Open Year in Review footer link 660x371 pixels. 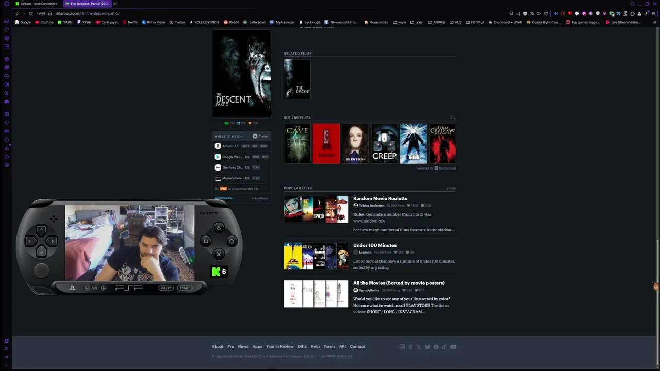(x=279, y=347)
